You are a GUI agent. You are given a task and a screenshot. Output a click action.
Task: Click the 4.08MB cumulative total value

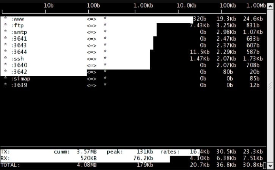pos(87,165)
